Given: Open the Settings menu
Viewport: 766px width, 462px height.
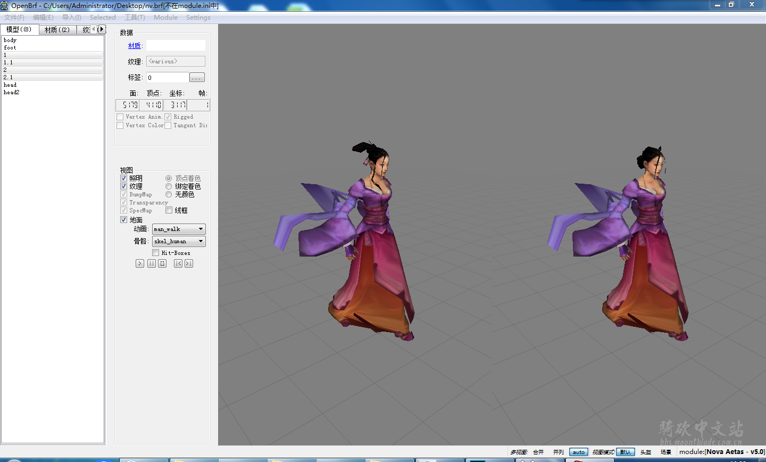Looking at the screenshot, I should pyautogui.click(x=198, y=18).
